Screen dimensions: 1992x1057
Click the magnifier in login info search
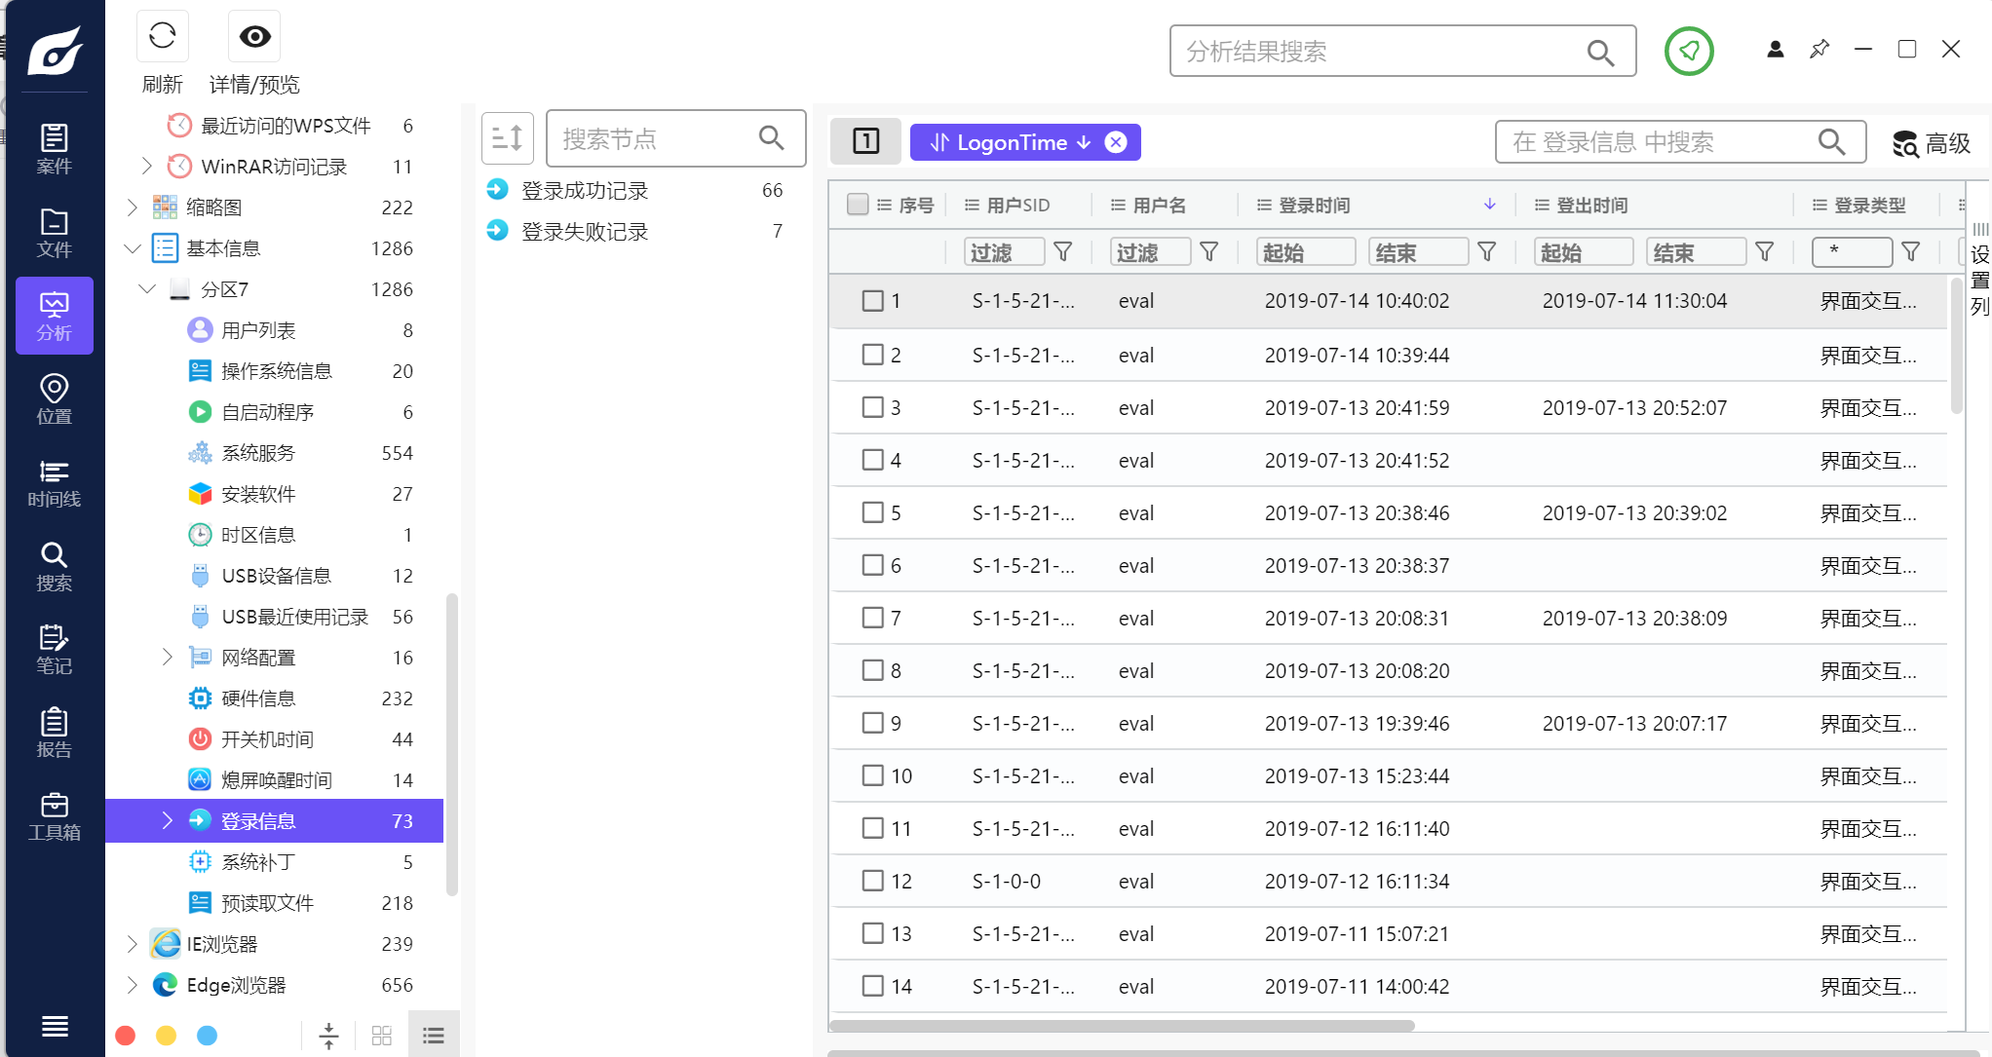(1832, 142)
